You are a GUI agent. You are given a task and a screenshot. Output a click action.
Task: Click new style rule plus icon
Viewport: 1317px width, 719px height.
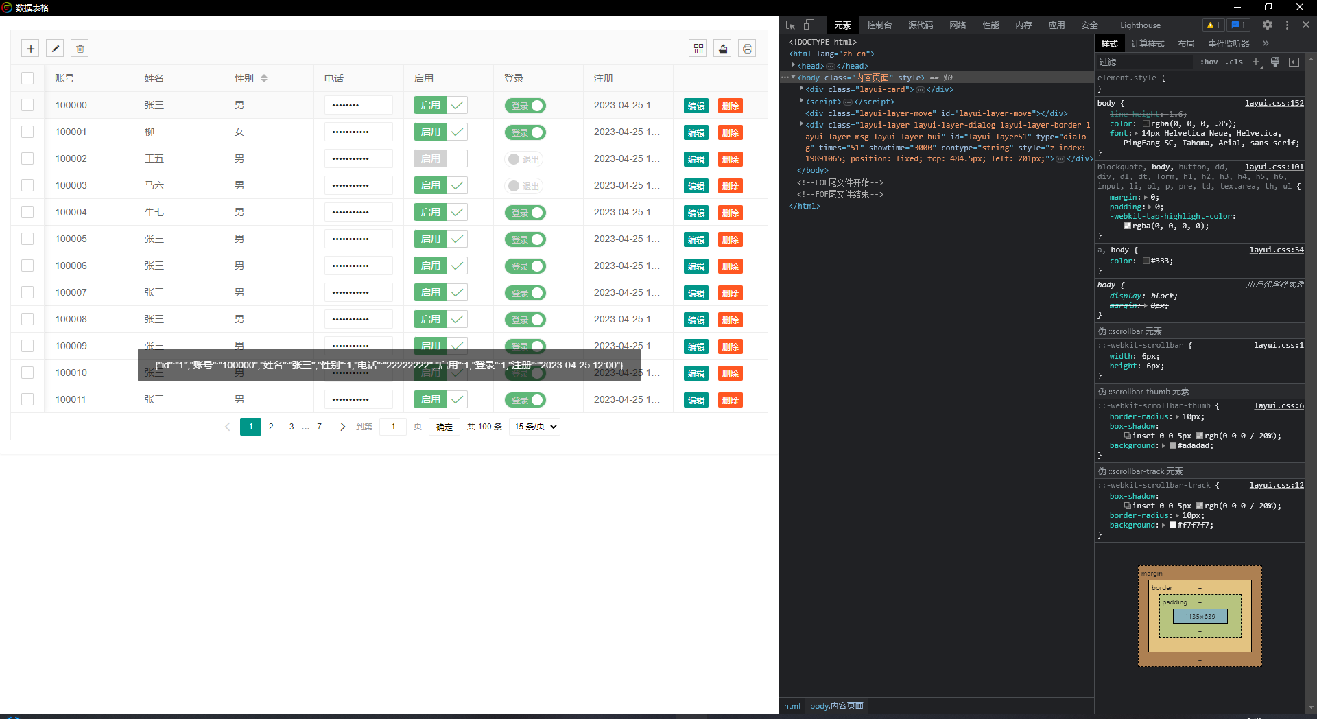(x=1256, y=62)
